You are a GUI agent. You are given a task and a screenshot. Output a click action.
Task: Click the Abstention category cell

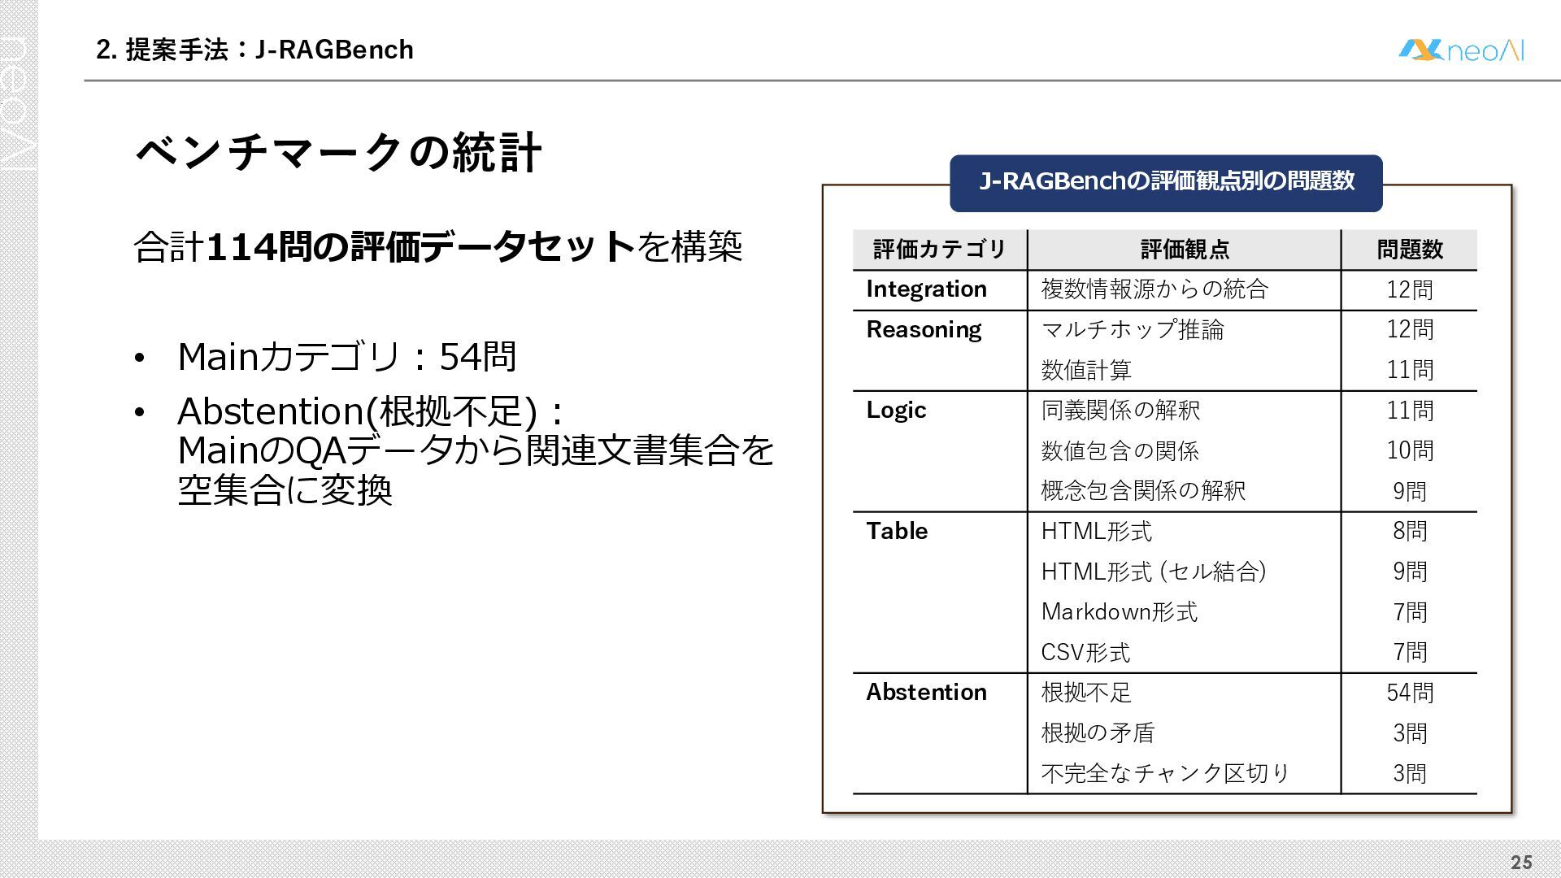pyautogui.click(x=926, y=693)
